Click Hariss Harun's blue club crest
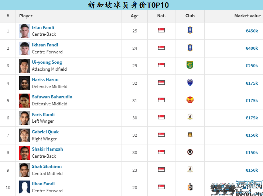263x196 pixels. tap(190, 83)
